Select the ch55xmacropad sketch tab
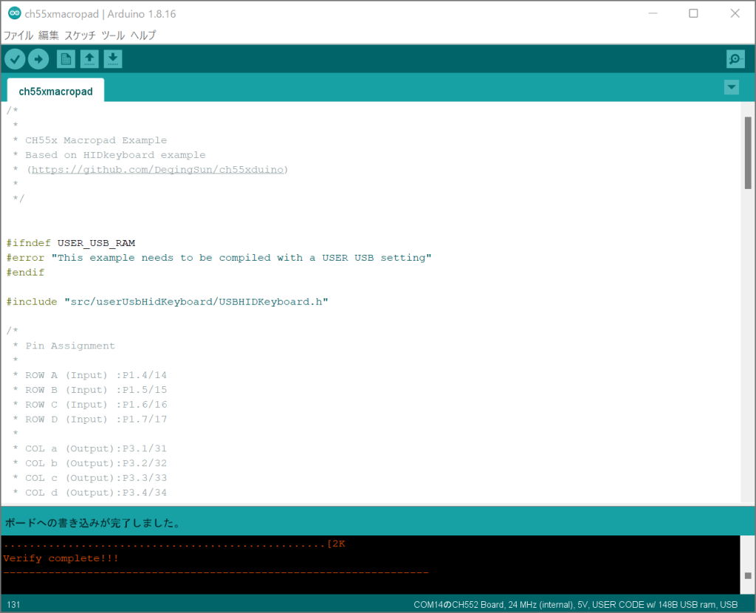This screenshot has width=756, height=613. point(55,92)
